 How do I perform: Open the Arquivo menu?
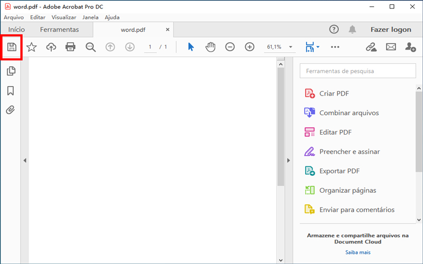14,17
